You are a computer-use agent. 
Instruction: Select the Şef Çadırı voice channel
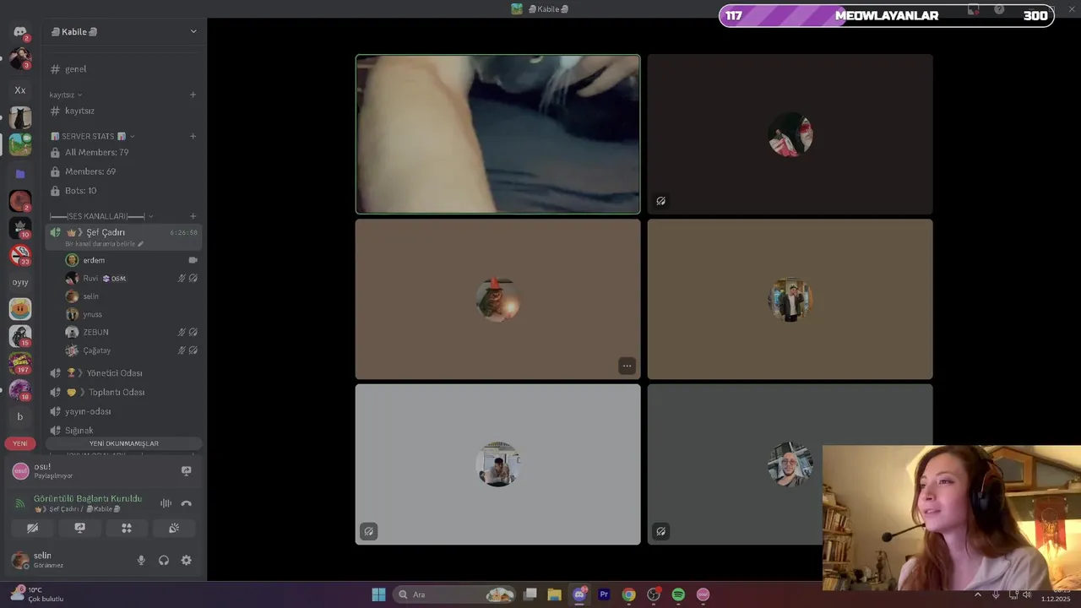[123, 236]
